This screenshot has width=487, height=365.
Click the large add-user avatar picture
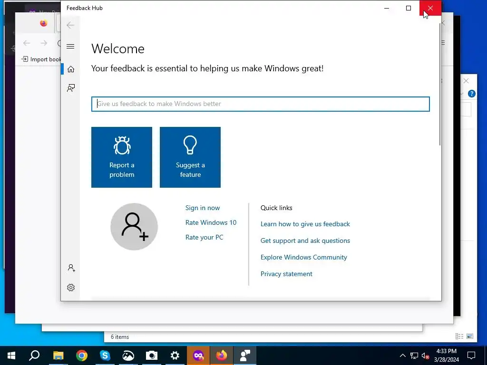tap(134, 227)
